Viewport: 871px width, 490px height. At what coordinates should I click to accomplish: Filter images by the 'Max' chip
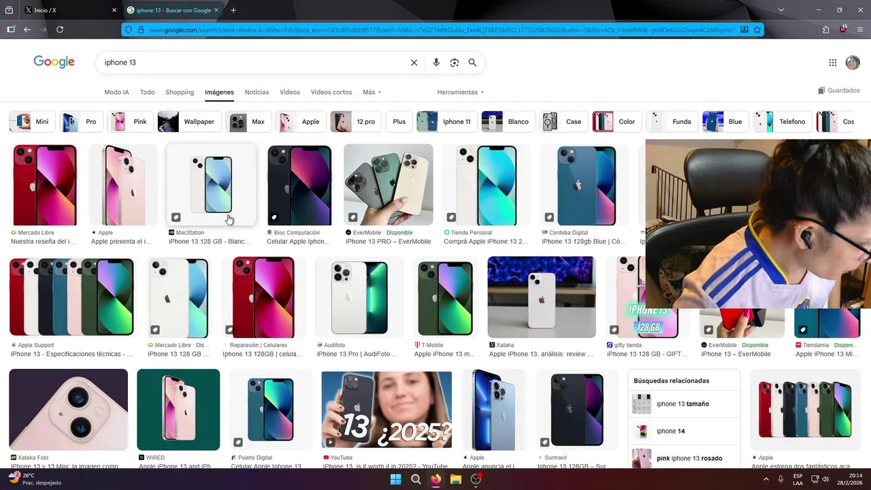pyautogui.click(x=248, y=122)
